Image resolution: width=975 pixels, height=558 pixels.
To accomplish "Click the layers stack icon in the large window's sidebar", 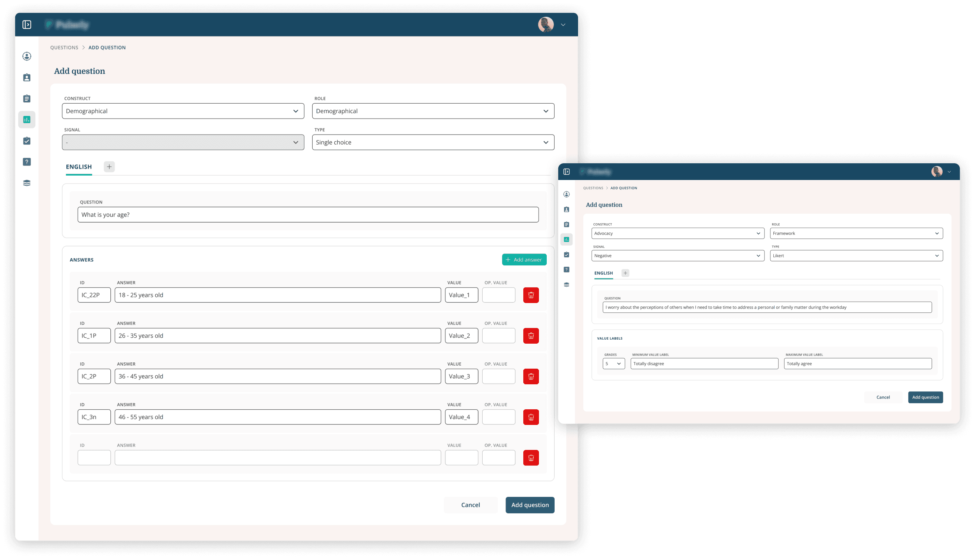I will click(x=27, y=183).
